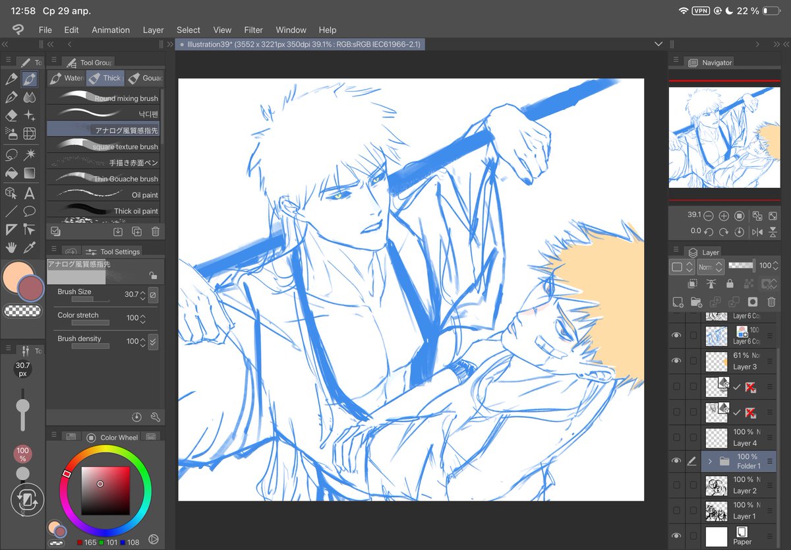Select the Fill bucket tool
Screen dimensions: 791x550
(x=11, y=173)
